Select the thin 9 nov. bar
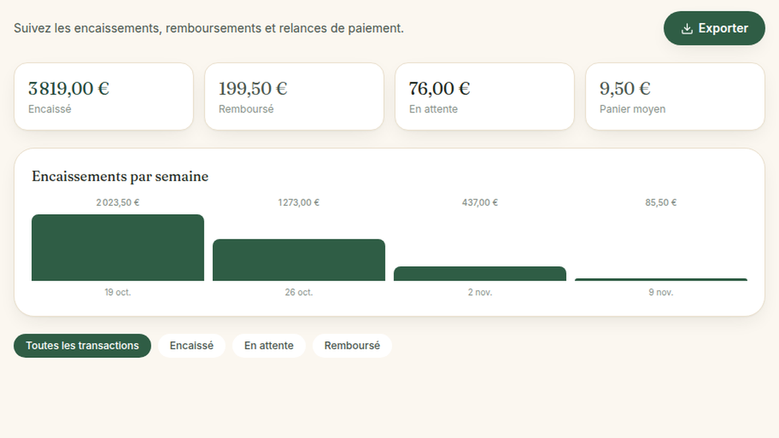 661,280
